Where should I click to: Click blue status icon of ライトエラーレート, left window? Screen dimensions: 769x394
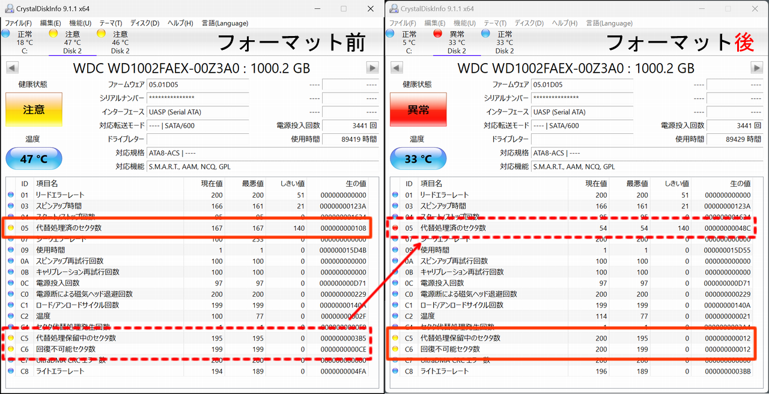tap(10, 371)
